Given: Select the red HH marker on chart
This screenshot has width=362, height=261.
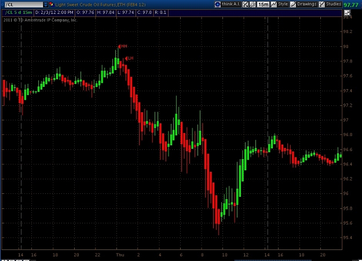Looking at the screenshot, I should pyautogui.click(x=123, y=46).
